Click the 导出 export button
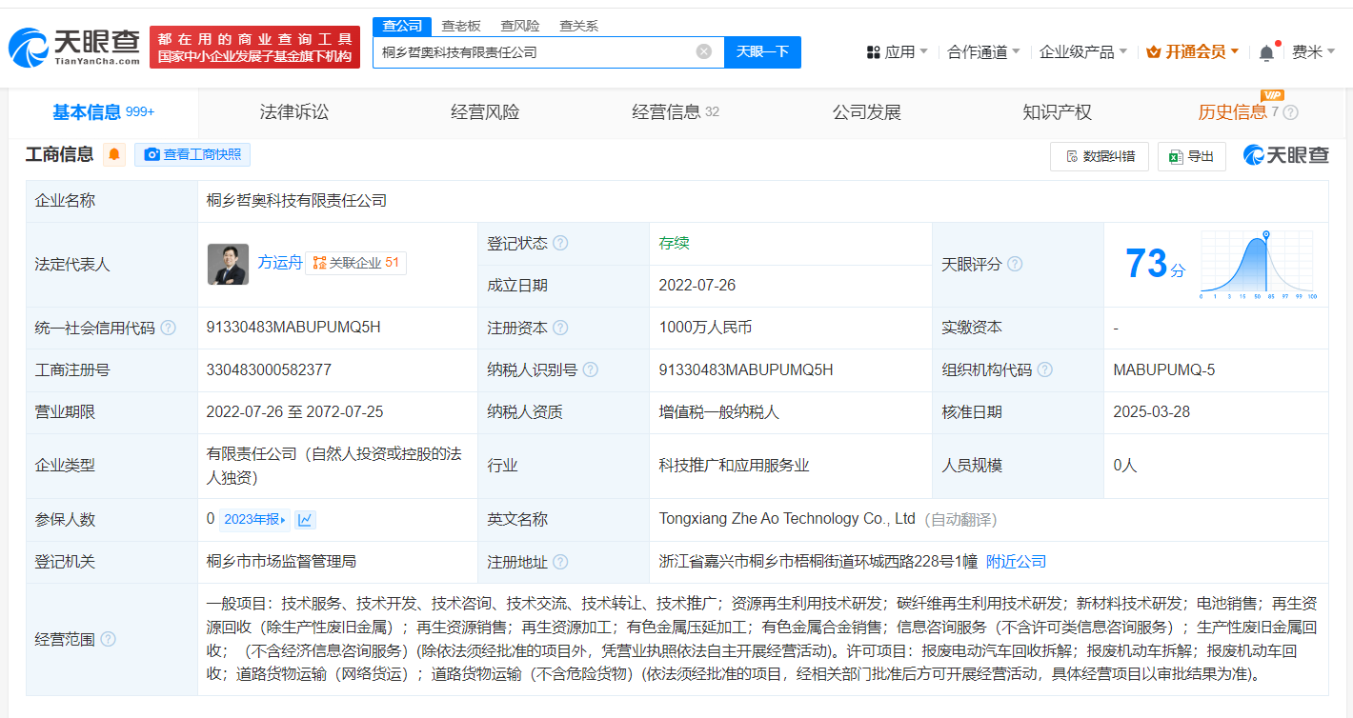Image resolution: width=1353 pixels, height=718 pixels. pos(1191,156)
